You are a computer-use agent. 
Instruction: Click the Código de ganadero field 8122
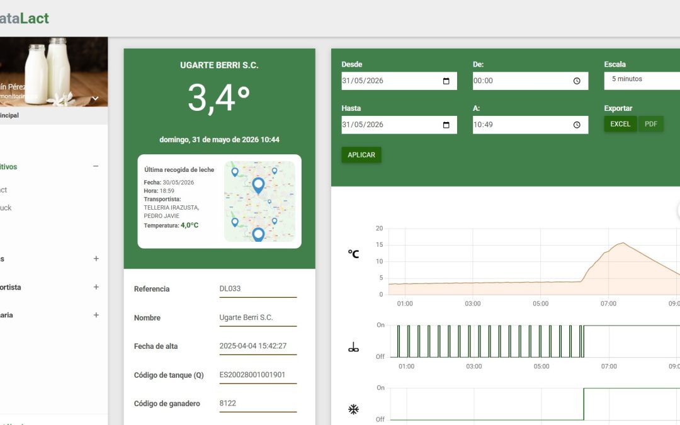pyautogui.click(x=258, y=404)
